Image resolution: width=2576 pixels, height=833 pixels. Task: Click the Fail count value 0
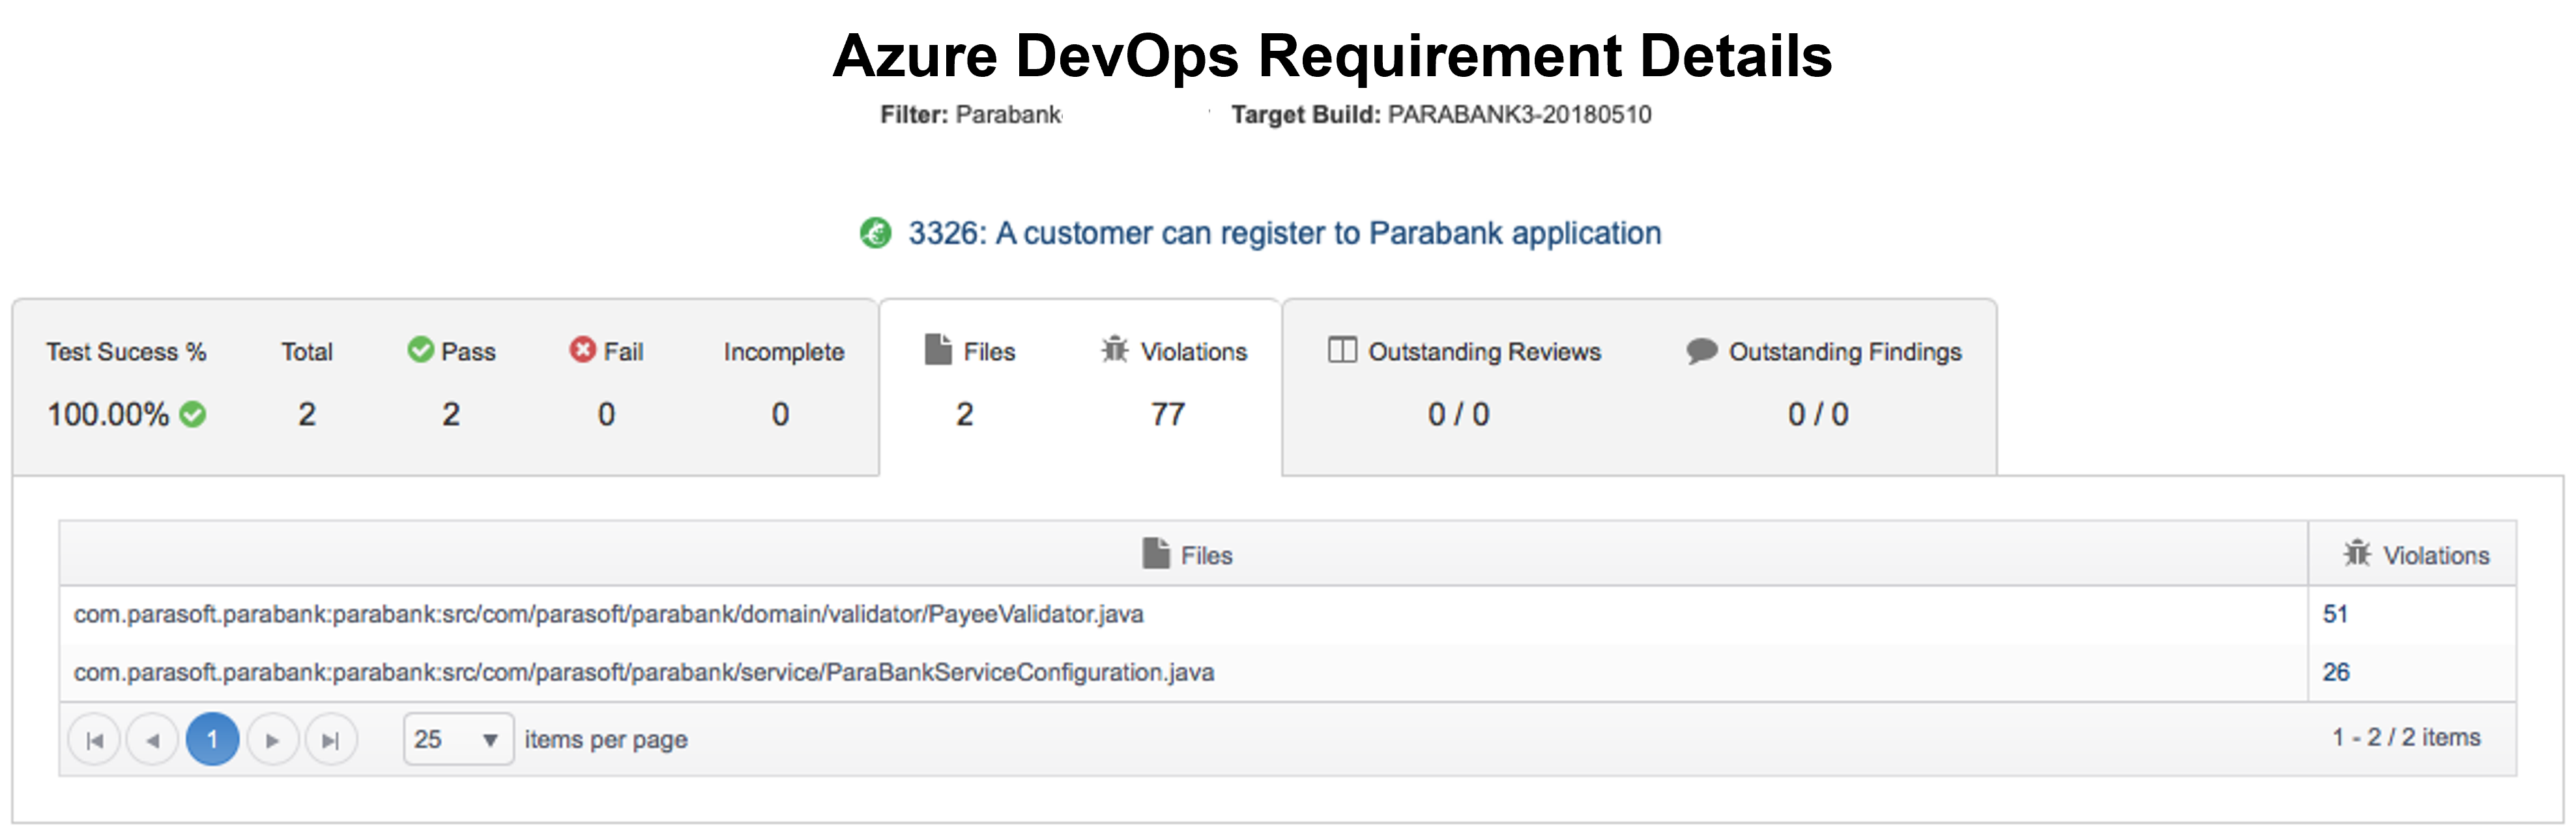(x=606, y=414)
